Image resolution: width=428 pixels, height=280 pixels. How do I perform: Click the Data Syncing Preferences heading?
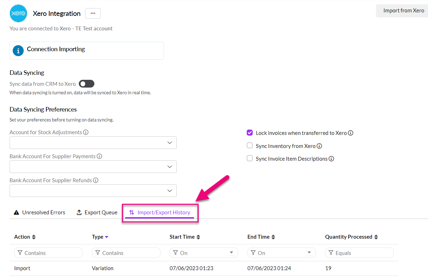coord(43,109)
